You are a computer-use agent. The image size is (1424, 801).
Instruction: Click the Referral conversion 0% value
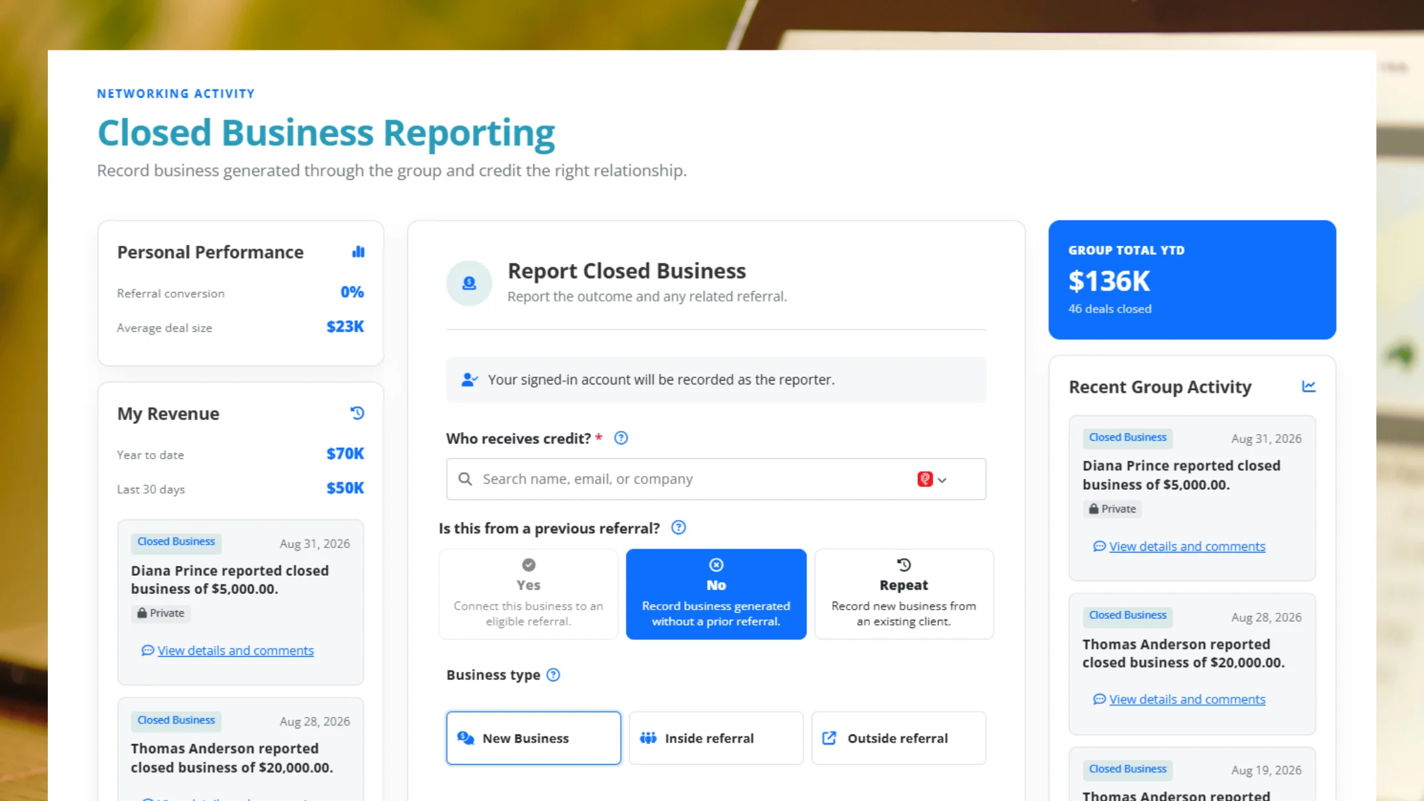[352, 292]
